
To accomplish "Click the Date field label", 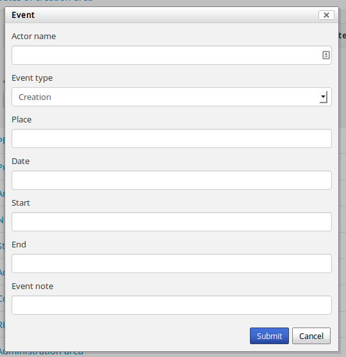I will (21, 162).
